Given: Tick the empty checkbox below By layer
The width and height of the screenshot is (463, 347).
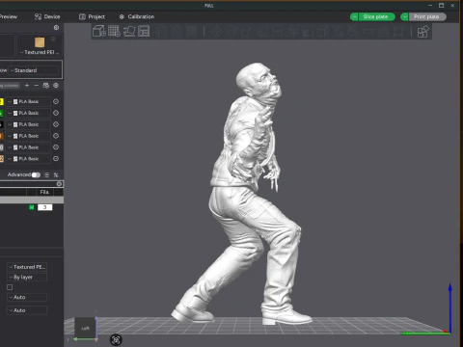Looking at the screenshot, I should click(10, 287).
